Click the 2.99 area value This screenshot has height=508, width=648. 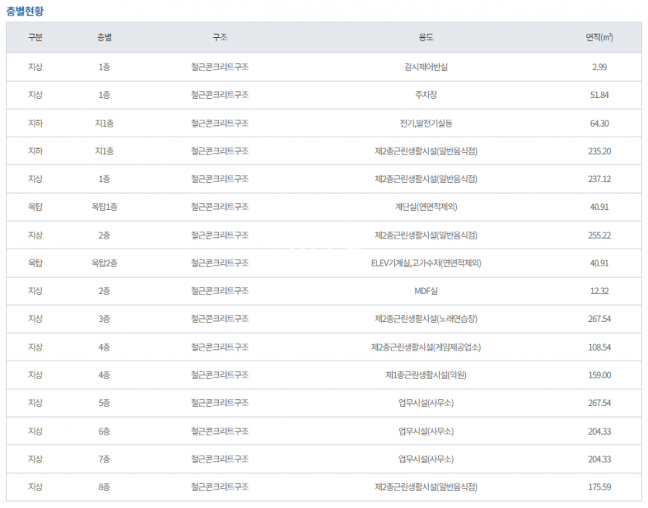599,67
